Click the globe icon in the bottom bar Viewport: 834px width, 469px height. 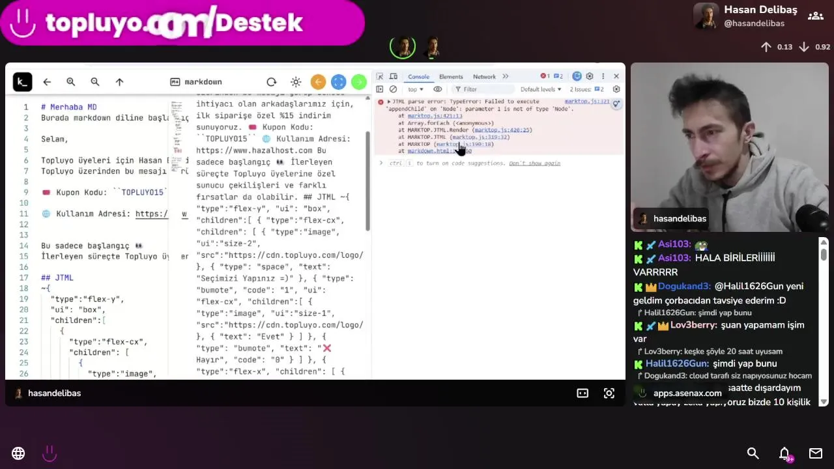coord(18,453)
